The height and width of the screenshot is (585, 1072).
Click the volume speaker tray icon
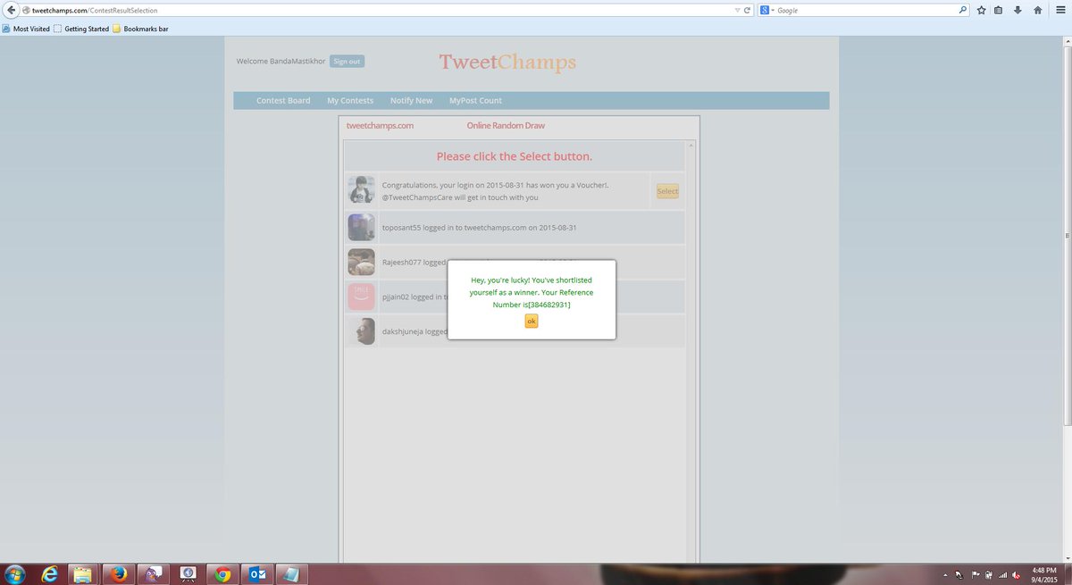pos(1017,575)
